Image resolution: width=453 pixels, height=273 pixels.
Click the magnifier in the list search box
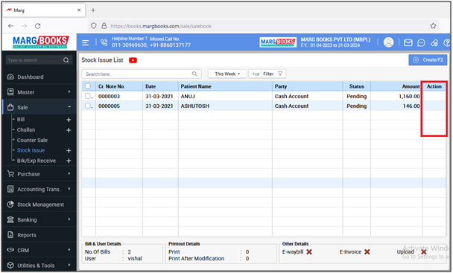tap(194, 74)
